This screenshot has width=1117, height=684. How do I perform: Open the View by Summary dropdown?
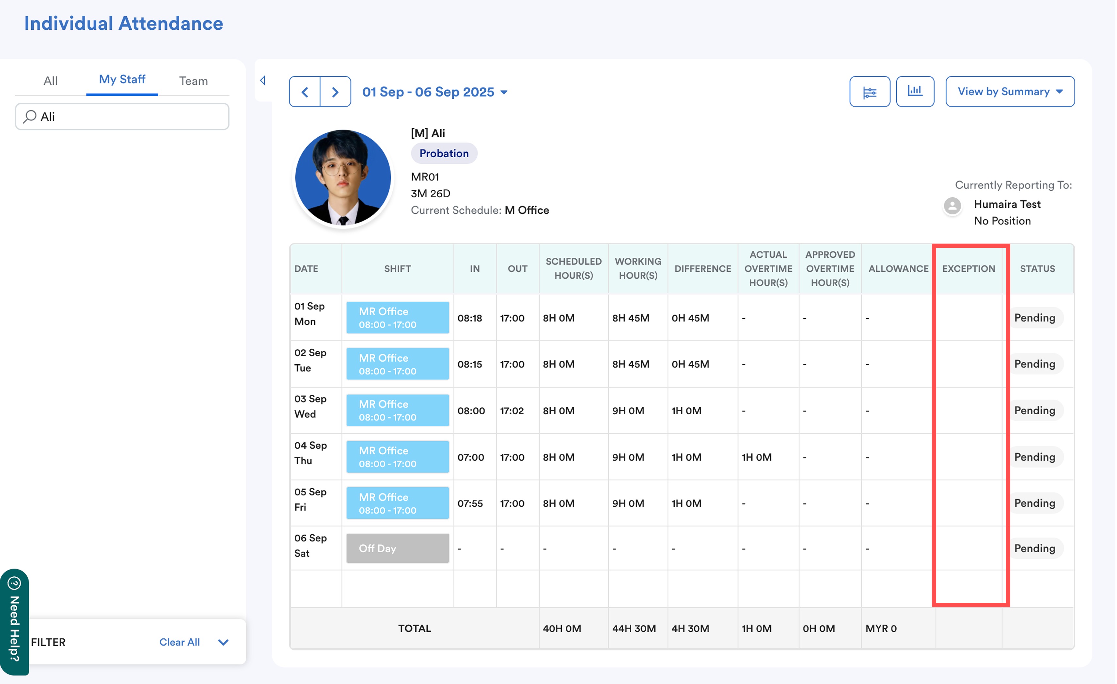tap(1010, 92)
